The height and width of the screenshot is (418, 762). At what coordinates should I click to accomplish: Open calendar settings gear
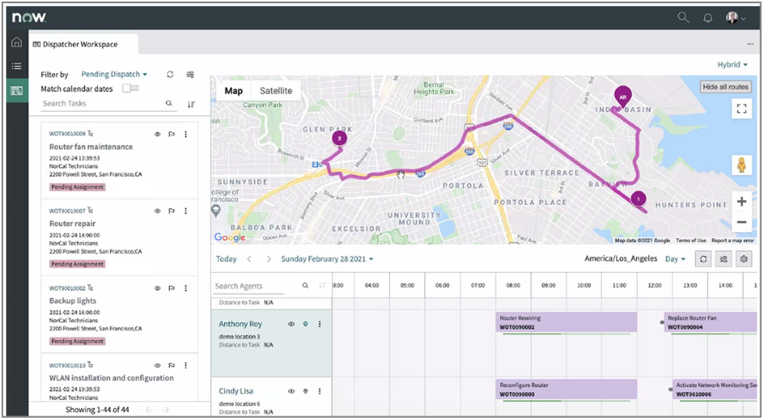point(744,259)
